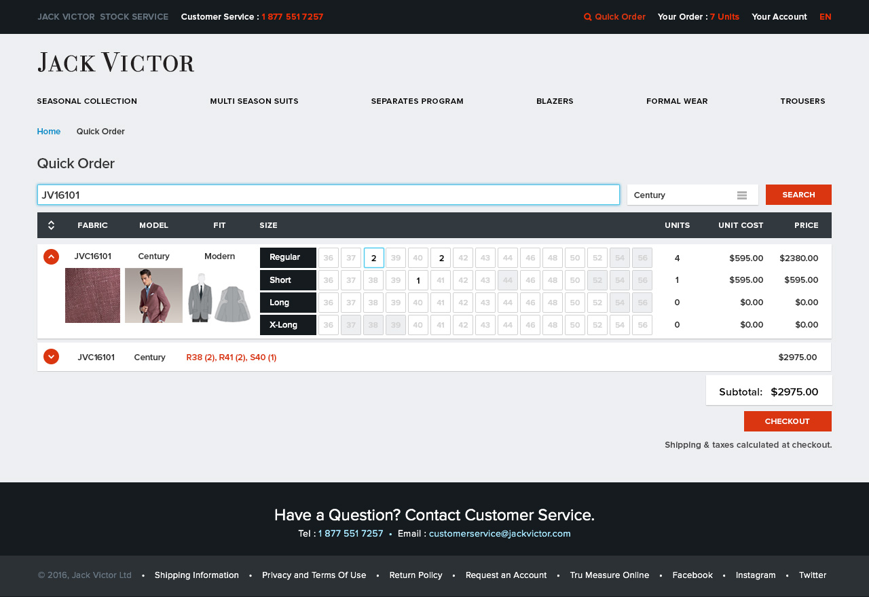Click the Quick Order magnifier icon
The width and height of the screenshot is (869, 597).
coord(587,17)
